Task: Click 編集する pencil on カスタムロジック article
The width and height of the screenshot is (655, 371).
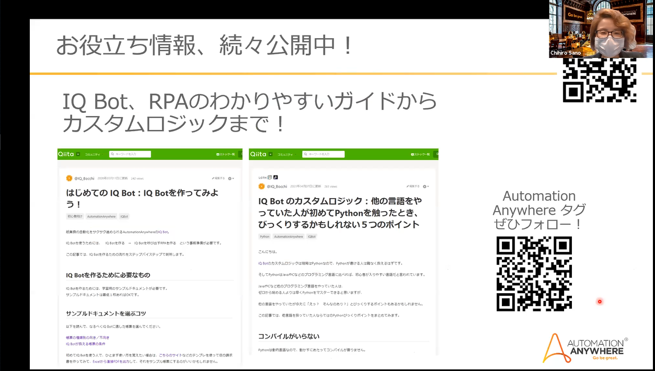Action: [x=412, y=186]
